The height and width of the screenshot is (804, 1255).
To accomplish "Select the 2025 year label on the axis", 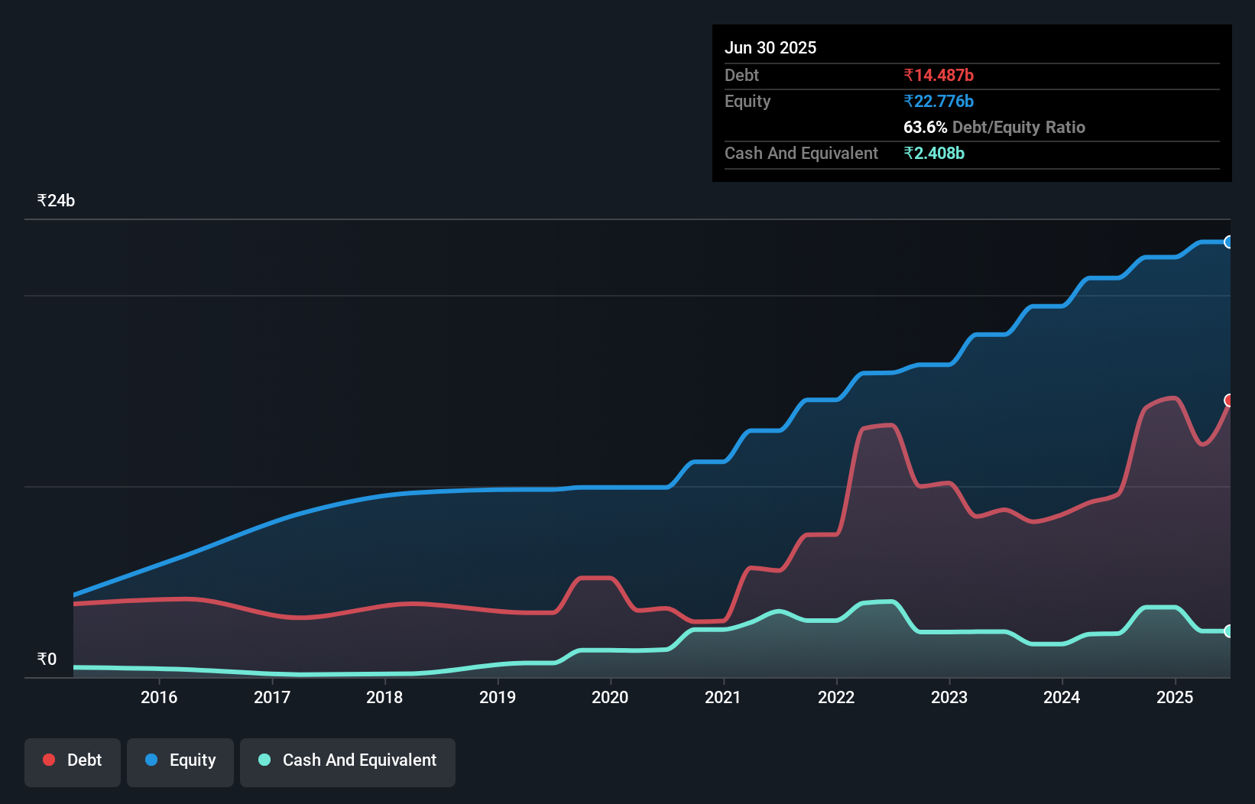I will click(1176, 697).
